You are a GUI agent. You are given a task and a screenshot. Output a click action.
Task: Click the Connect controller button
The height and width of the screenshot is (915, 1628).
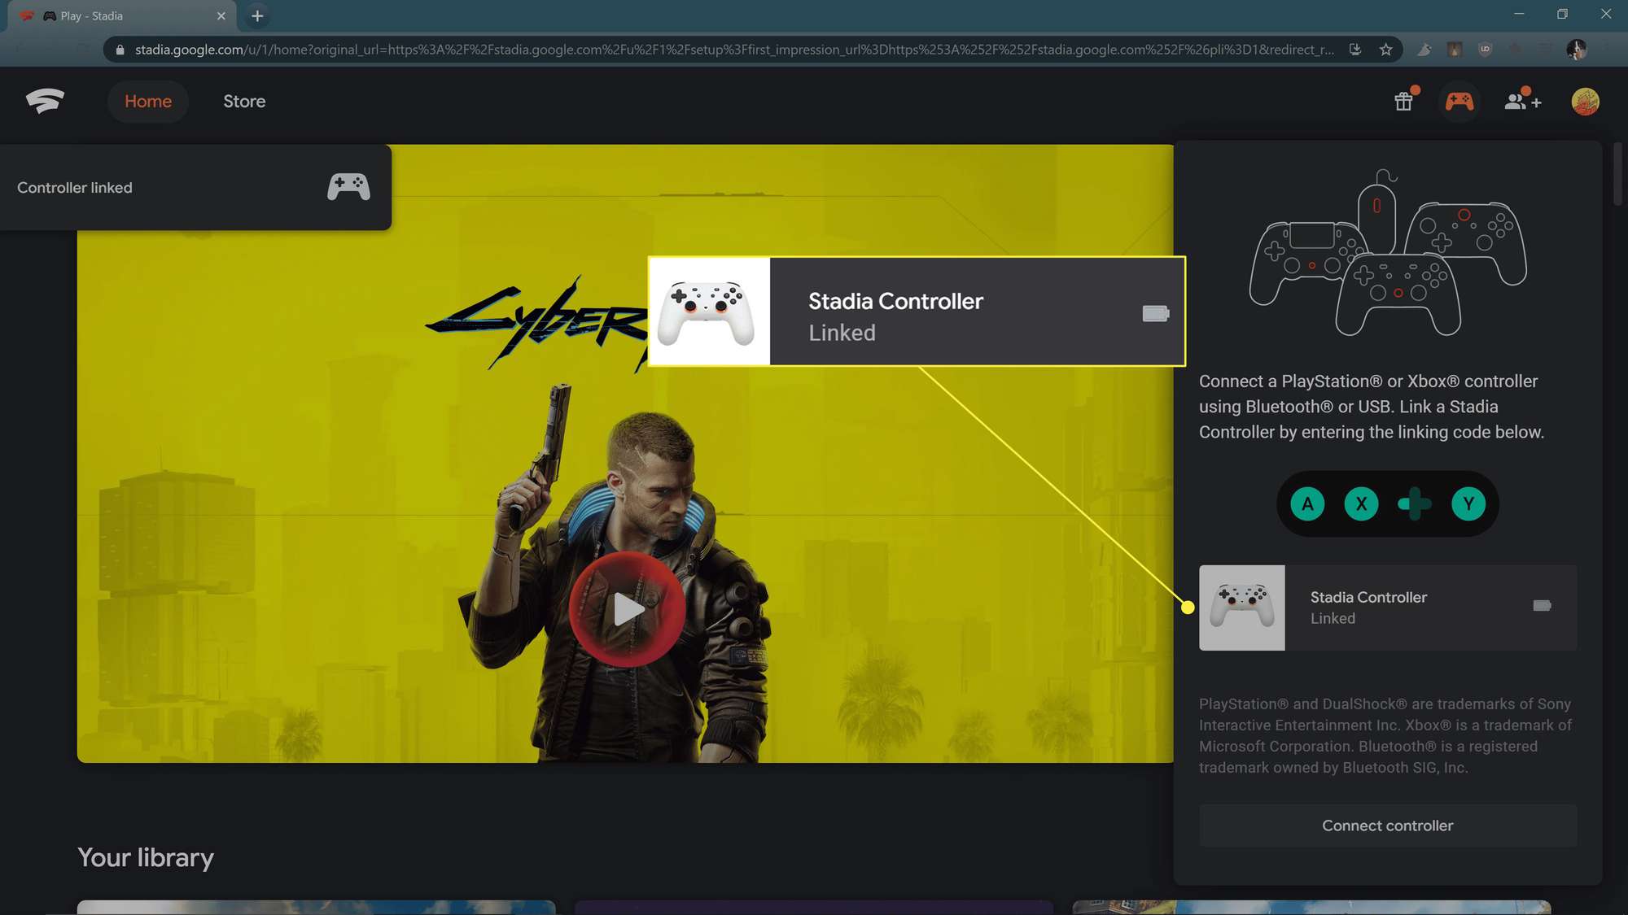[x=1388, y=826]
